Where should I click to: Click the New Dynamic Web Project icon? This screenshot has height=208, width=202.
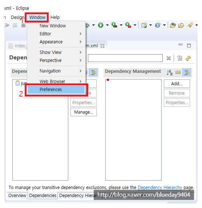144,25
